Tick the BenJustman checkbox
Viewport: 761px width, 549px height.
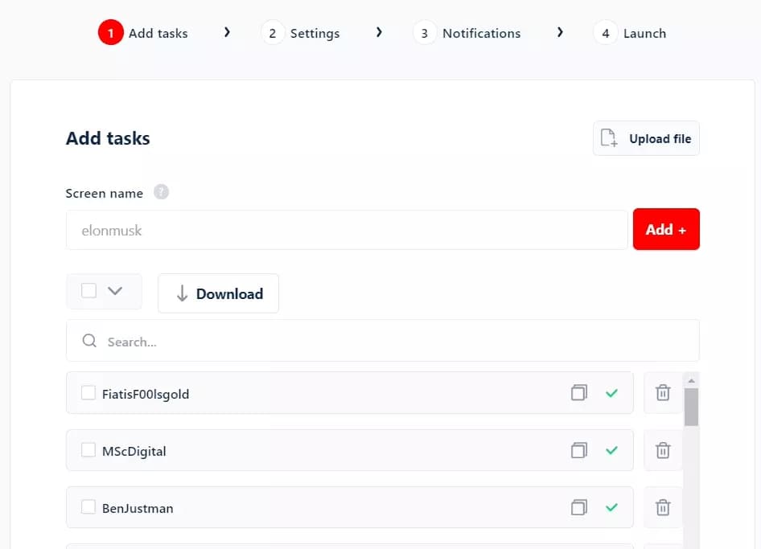pos(88,507)
